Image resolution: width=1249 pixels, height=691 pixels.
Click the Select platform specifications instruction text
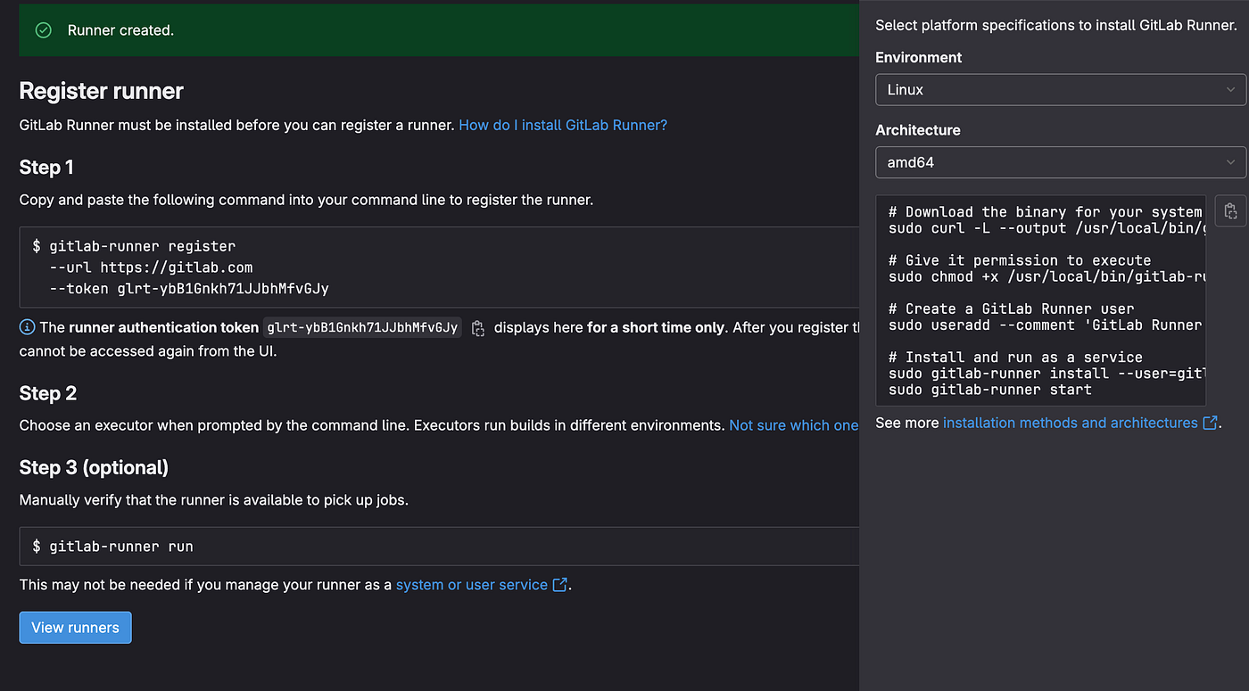(x=1056, y=26)
